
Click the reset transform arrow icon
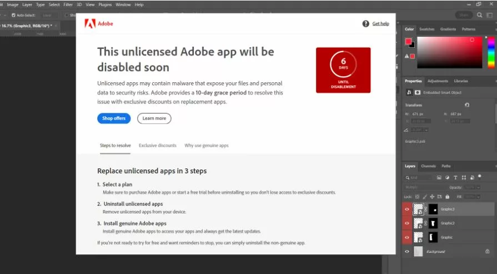click(467, 105)
